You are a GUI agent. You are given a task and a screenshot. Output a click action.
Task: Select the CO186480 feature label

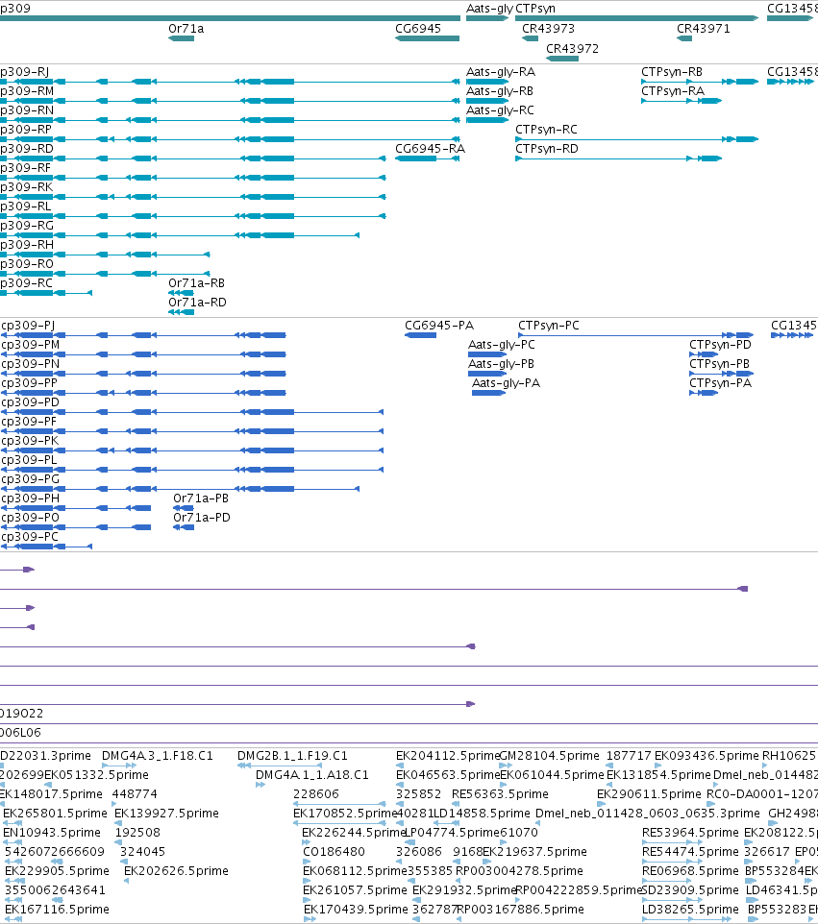(334, 852)
